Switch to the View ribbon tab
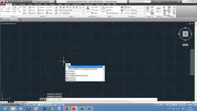197x111 pixels. [46, 4]
